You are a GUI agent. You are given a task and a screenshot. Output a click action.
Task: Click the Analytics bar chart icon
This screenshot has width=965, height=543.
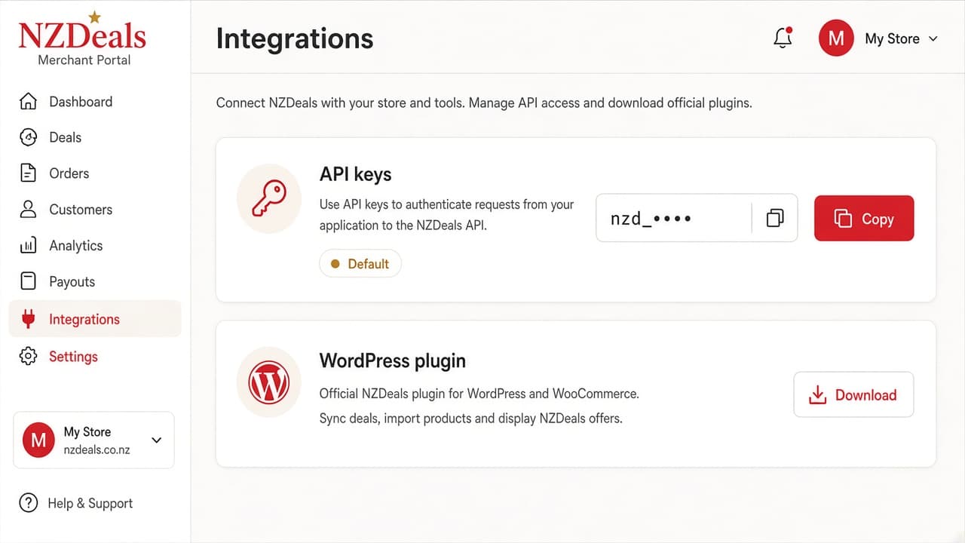click(x=28, y=246)
